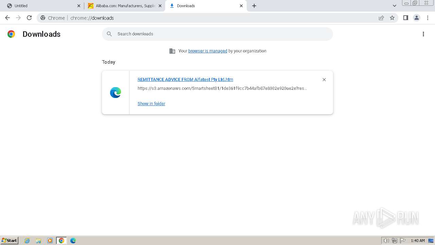Close the Downloads tab
The height and width of the screenshot is (245, 435).
tap(241, 6)
